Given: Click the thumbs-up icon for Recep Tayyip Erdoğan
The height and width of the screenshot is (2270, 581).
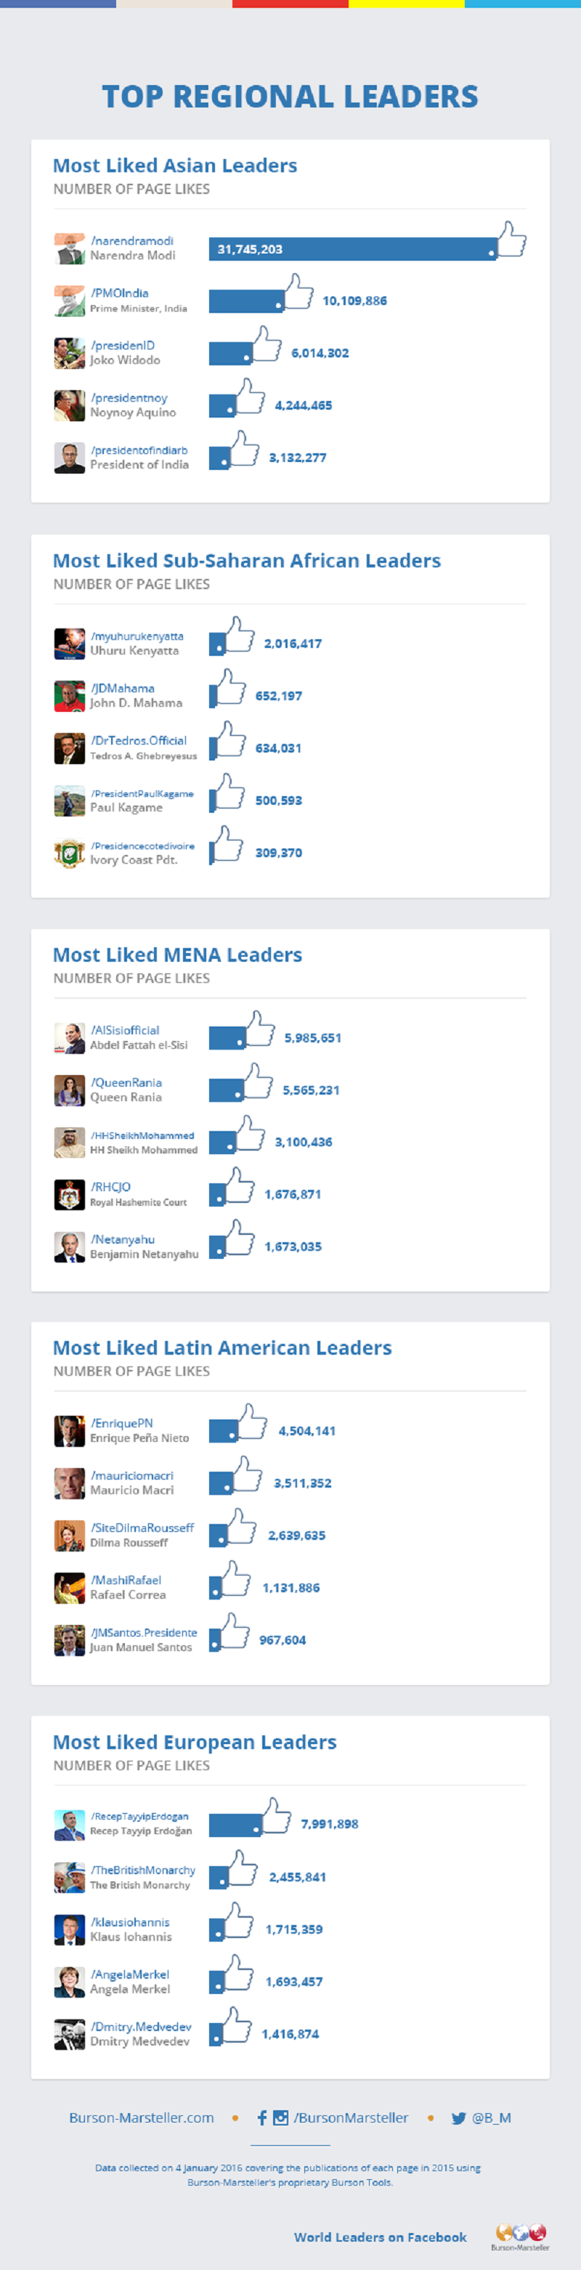Looking at the screenshot, I should [x=275, y=1815].
